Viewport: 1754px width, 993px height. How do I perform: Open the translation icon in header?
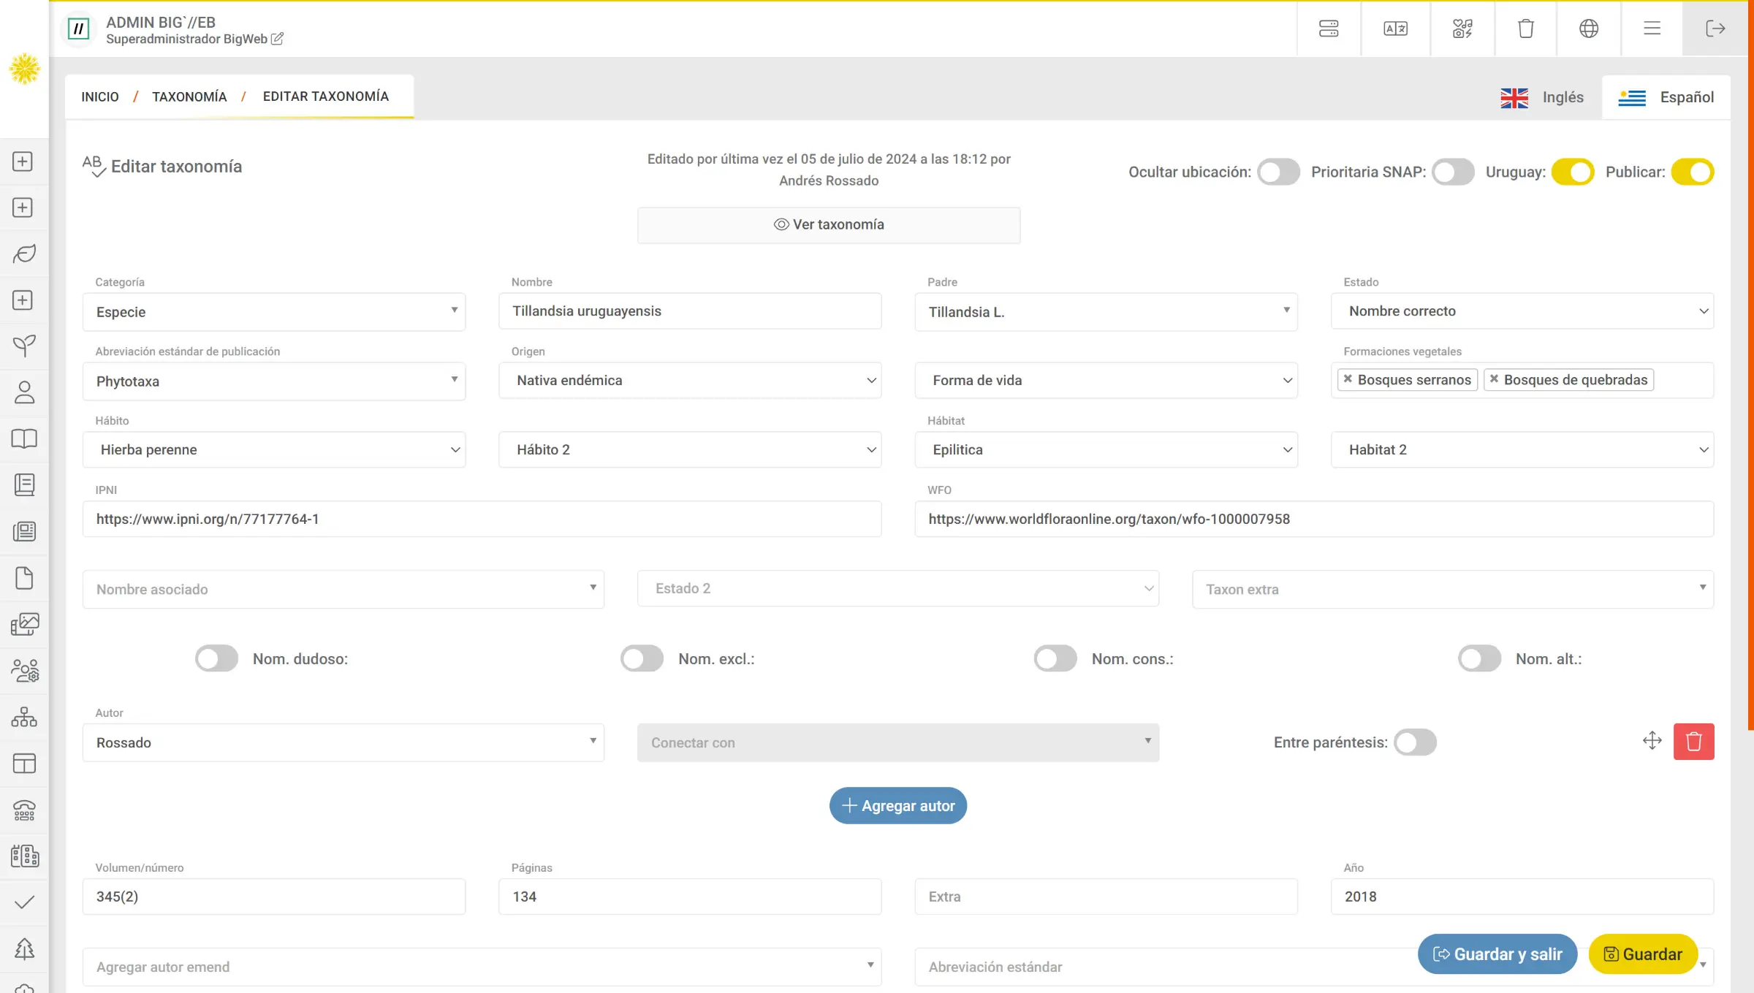point(1395,28)
